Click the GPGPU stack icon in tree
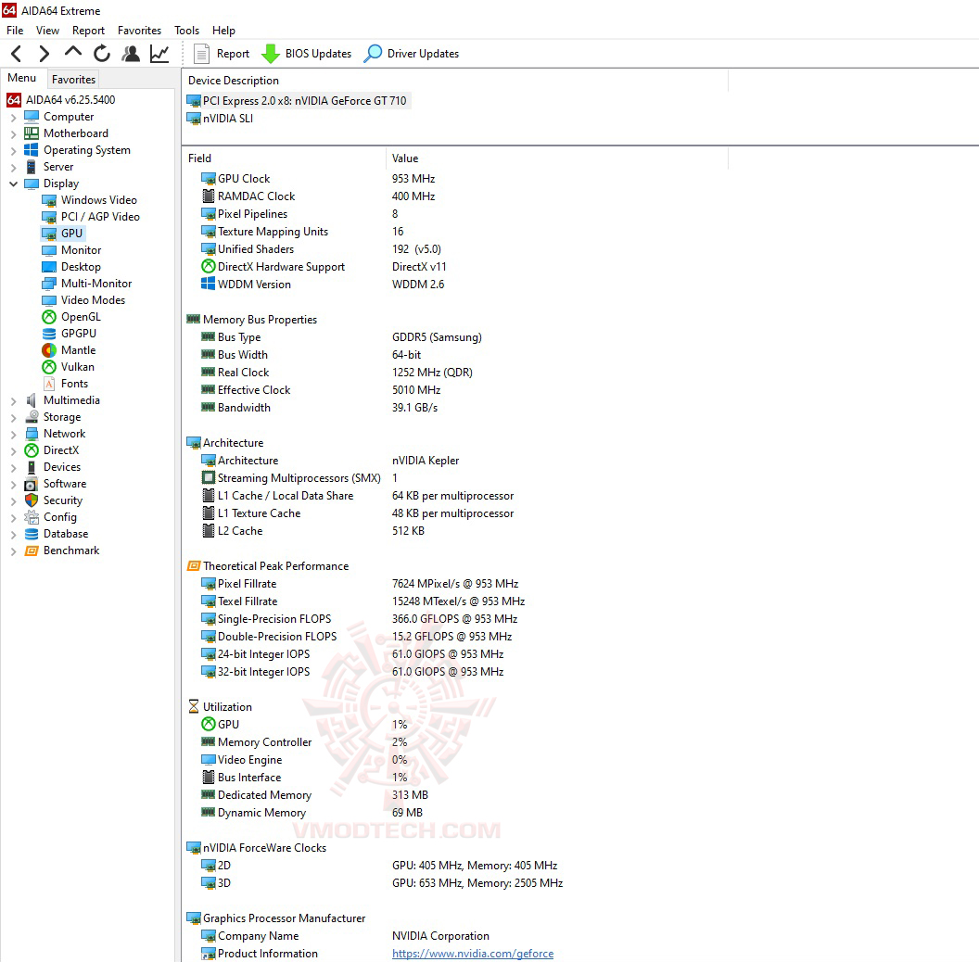 click(49, 334)
